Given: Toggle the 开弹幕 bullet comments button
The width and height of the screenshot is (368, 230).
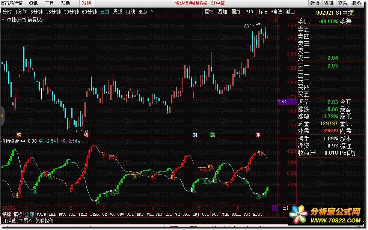Looking at the screenshot, I should coord(9,221).
